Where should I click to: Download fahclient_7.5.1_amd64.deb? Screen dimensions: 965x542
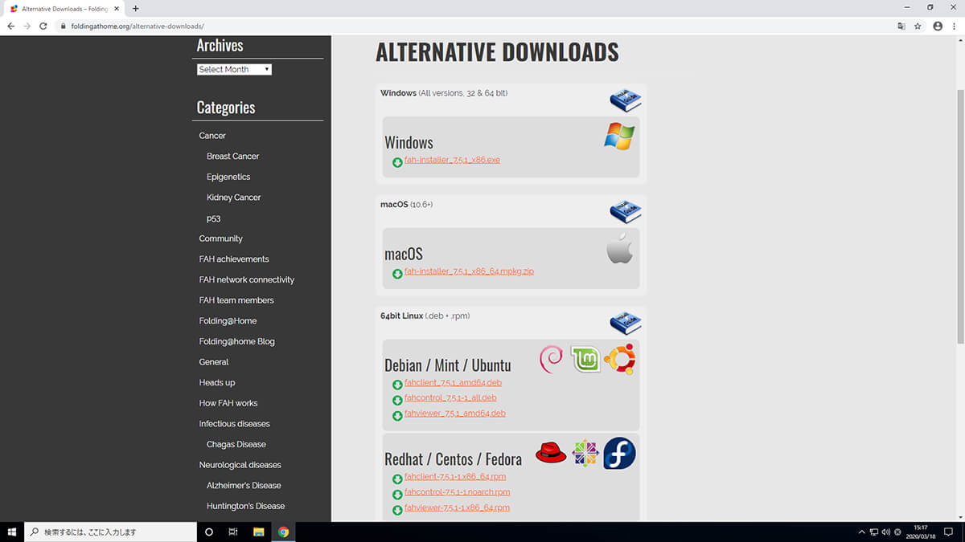[453, 383]
